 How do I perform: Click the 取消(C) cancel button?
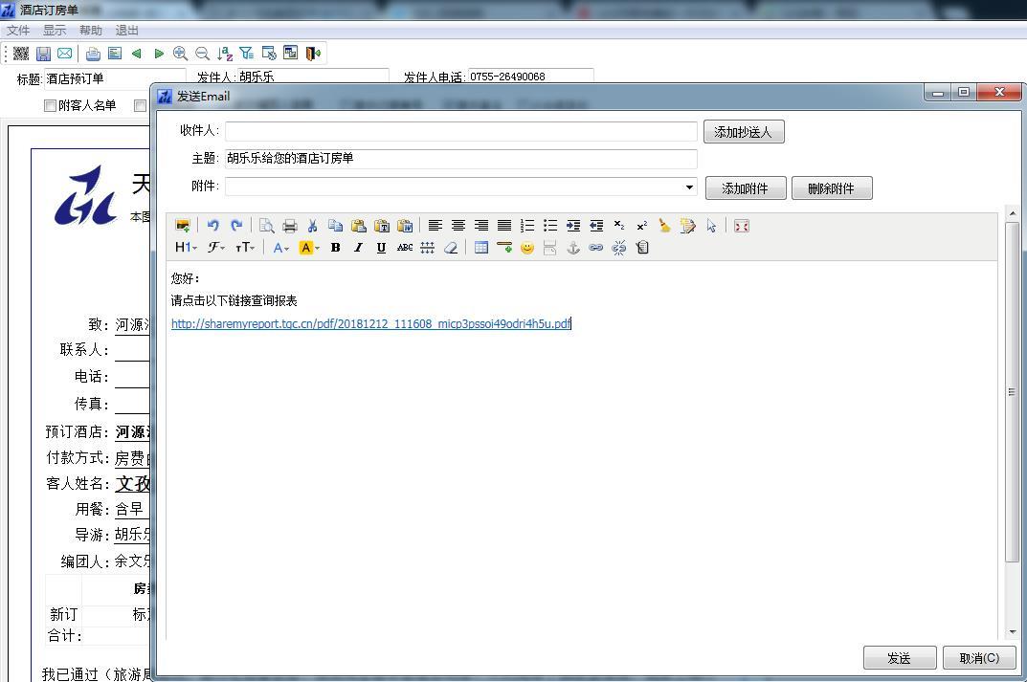tap(979, 658)
